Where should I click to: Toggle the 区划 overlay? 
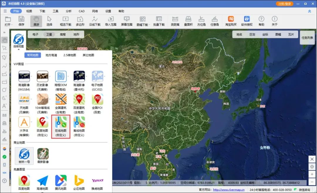[x=252, y=35]
